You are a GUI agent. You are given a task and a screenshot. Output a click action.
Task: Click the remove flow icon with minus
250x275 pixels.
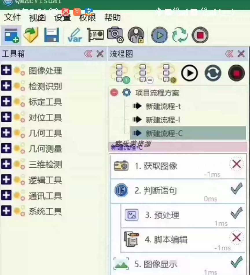(144, 73)
